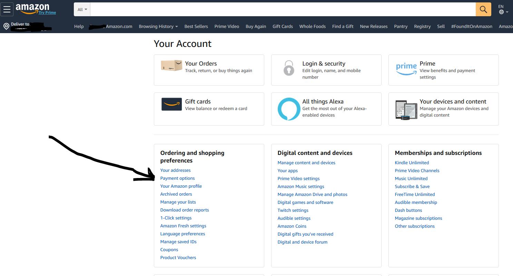Click the All things Alexa ring icon
The image size is (513, 276).
click(289, 109)
